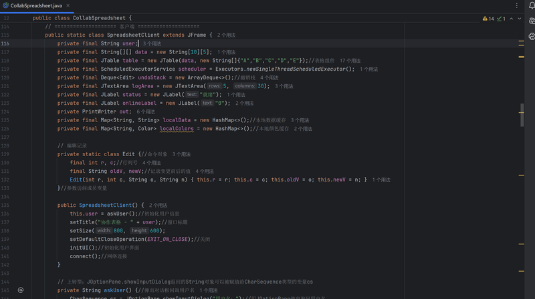Show the 3 usages hint of class Edit
The image size is (535, 299).
click(181, 154)
